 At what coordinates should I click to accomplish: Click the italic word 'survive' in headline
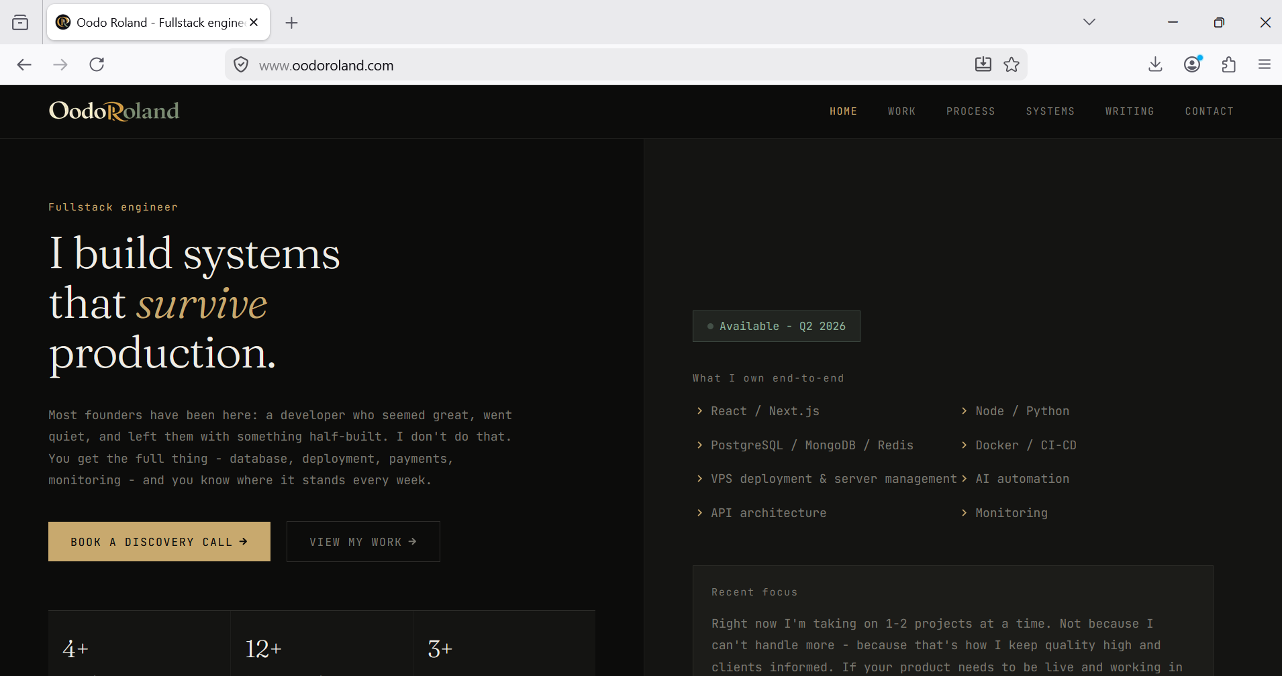(202, 304)
